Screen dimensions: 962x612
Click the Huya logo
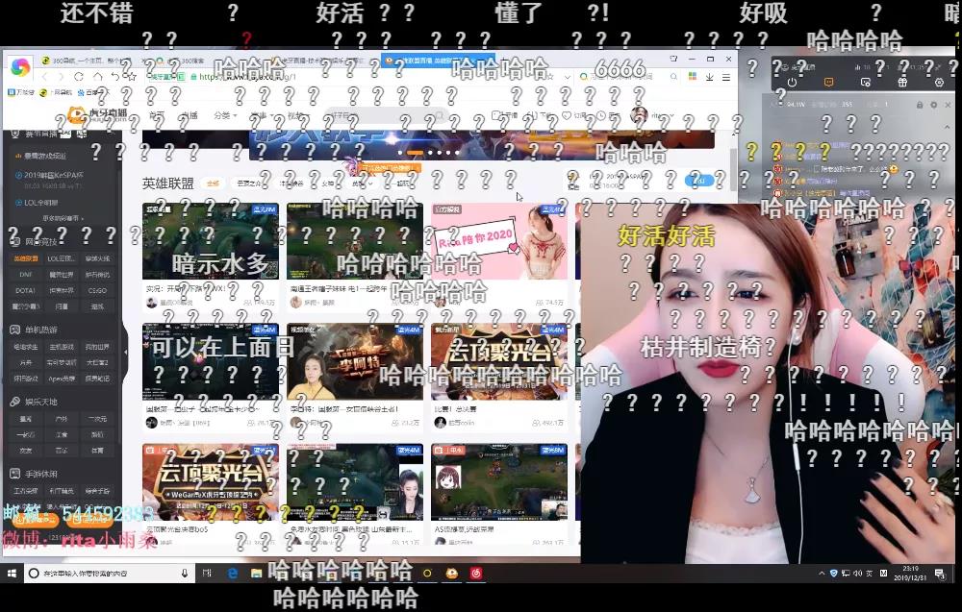pyautogui.click(x=97, y=114)
